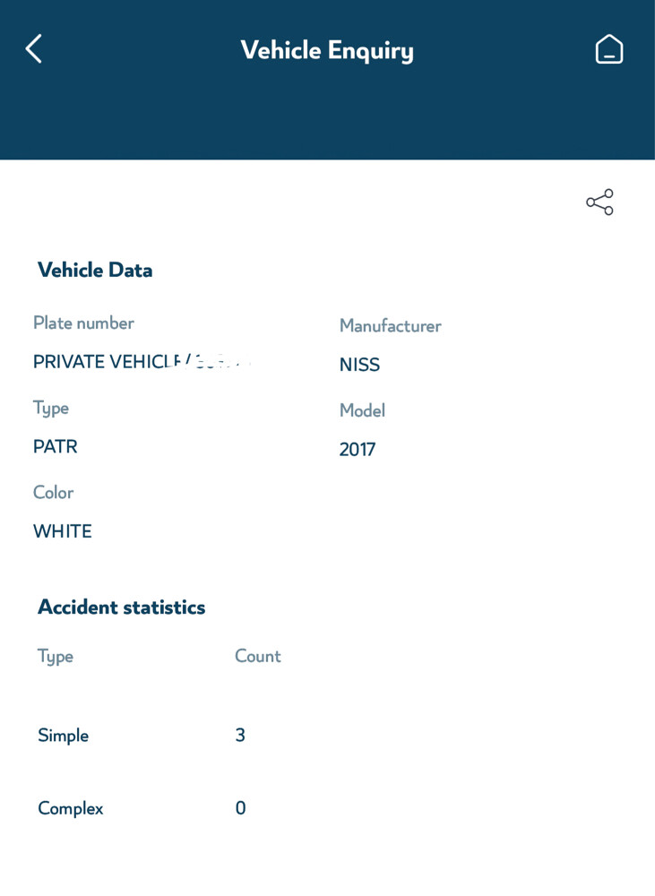Select the PRIVATE VEHICLE plate value

(x=142, y=362)
